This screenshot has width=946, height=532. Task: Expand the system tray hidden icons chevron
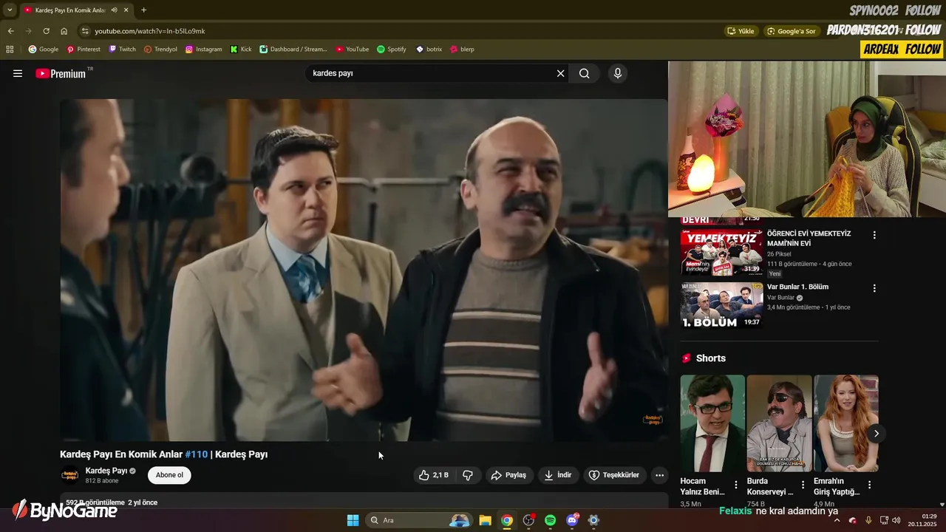[x=837, y=520]
